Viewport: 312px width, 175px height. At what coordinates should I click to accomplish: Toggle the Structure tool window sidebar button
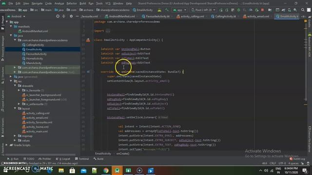(2, 75)
